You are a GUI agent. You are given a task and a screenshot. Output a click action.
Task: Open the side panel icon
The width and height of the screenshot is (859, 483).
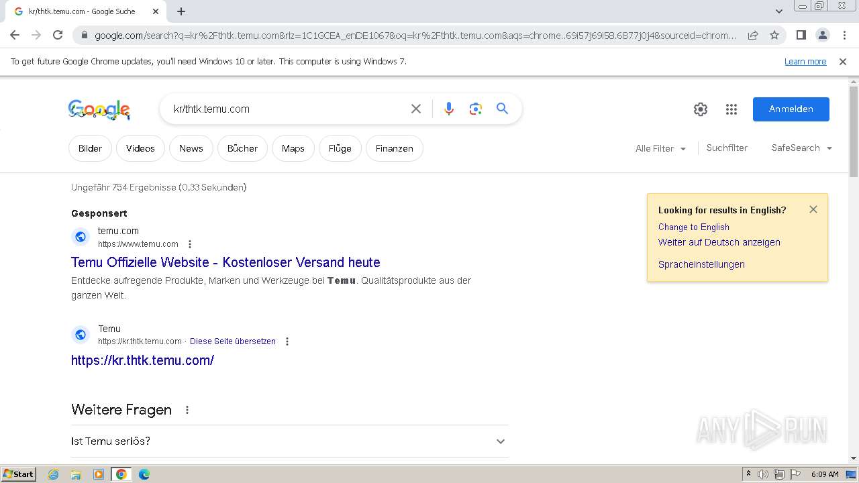801,35
